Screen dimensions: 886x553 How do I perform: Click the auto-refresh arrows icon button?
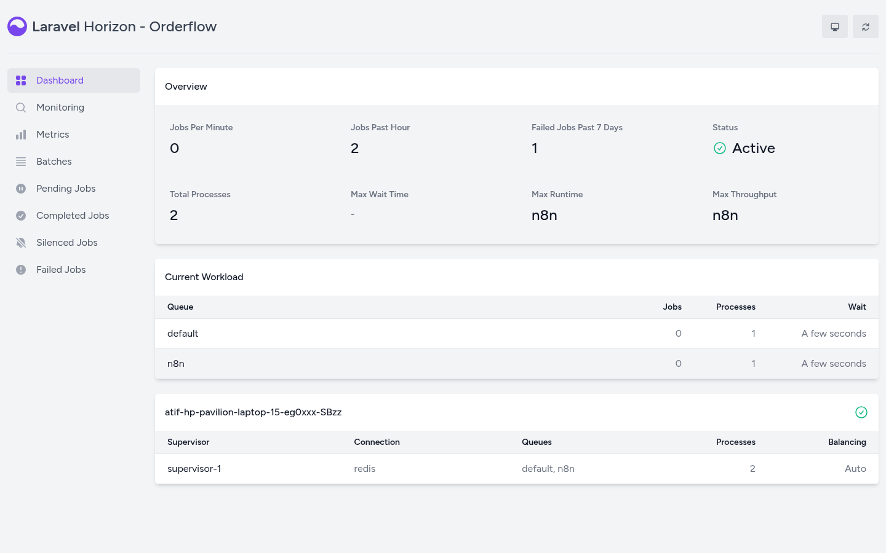pos(866,26)
